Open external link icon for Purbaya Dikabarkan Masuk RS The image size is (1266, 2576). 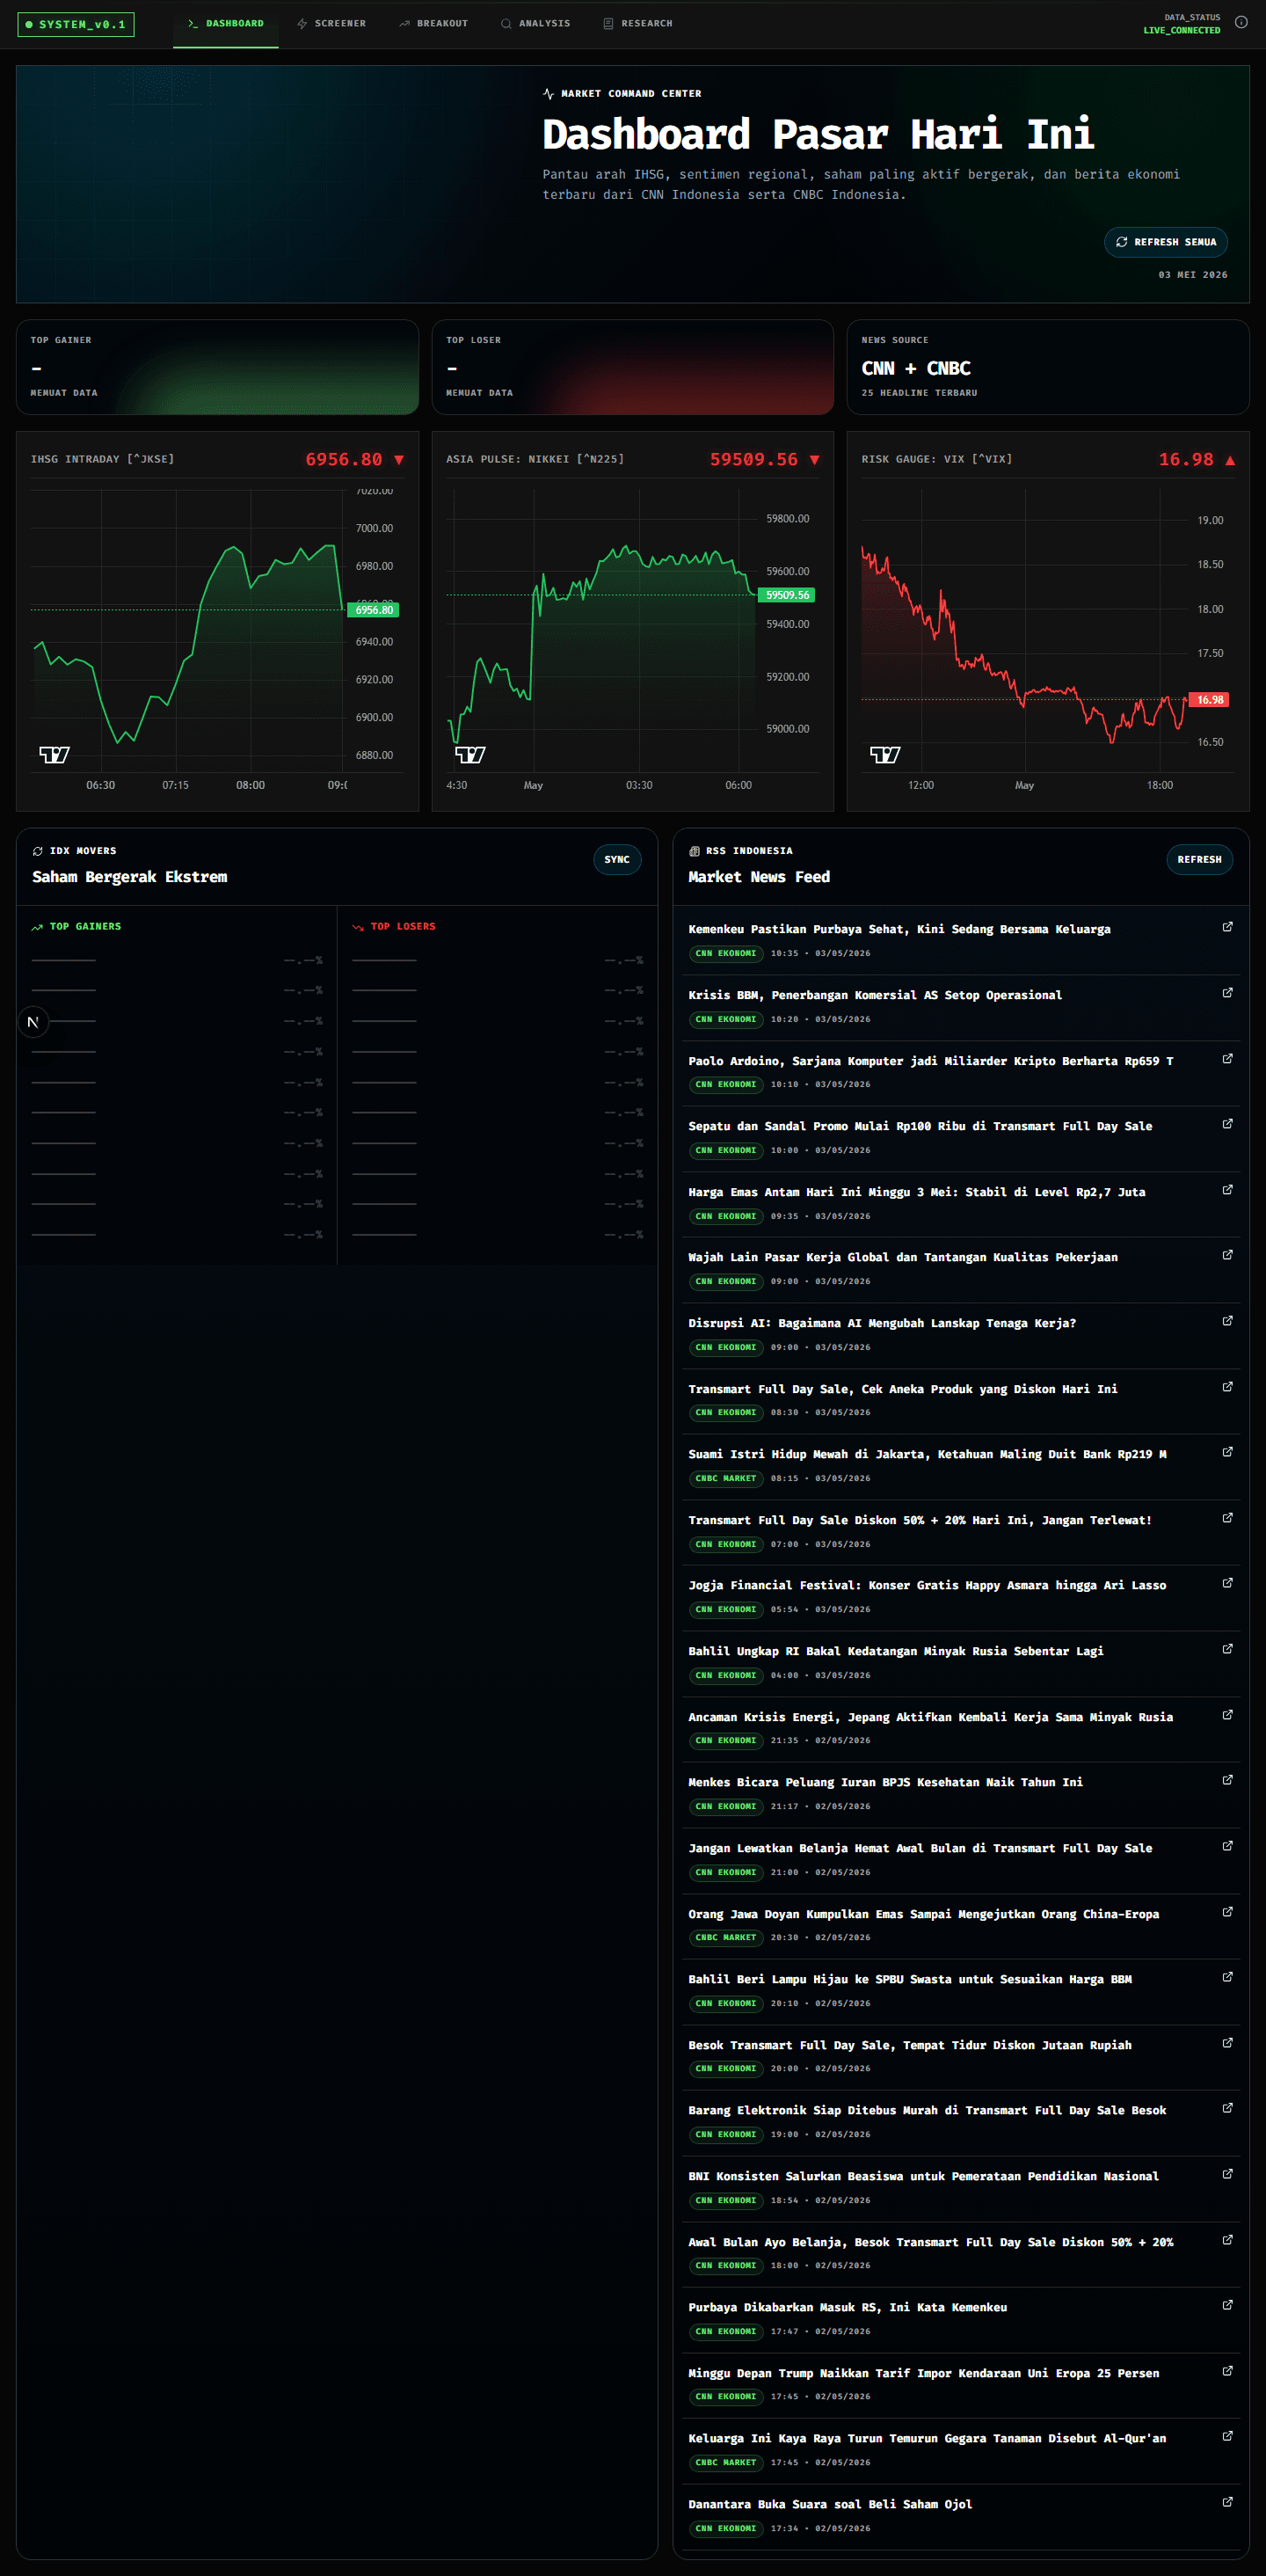tap(1227, 2305)
